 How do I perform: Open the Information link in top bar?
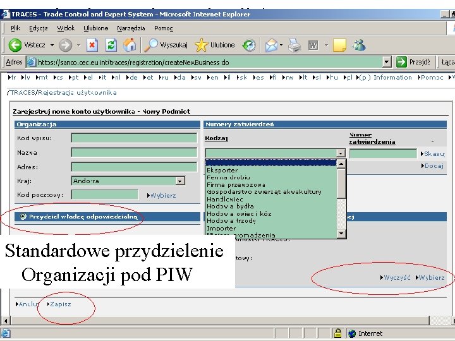[392, 78]
